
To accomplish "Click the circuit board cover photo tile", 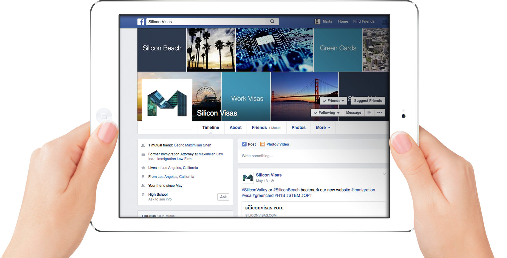I will (274, 50).
